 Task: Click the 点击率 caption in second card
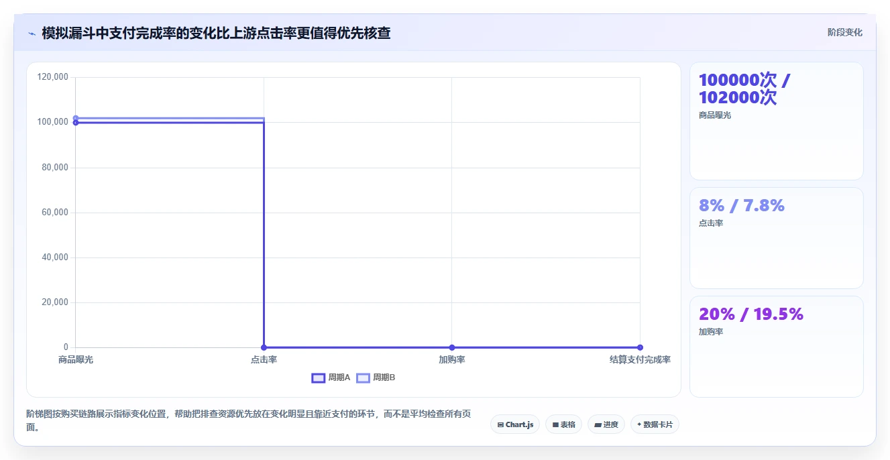coord(711,223)
